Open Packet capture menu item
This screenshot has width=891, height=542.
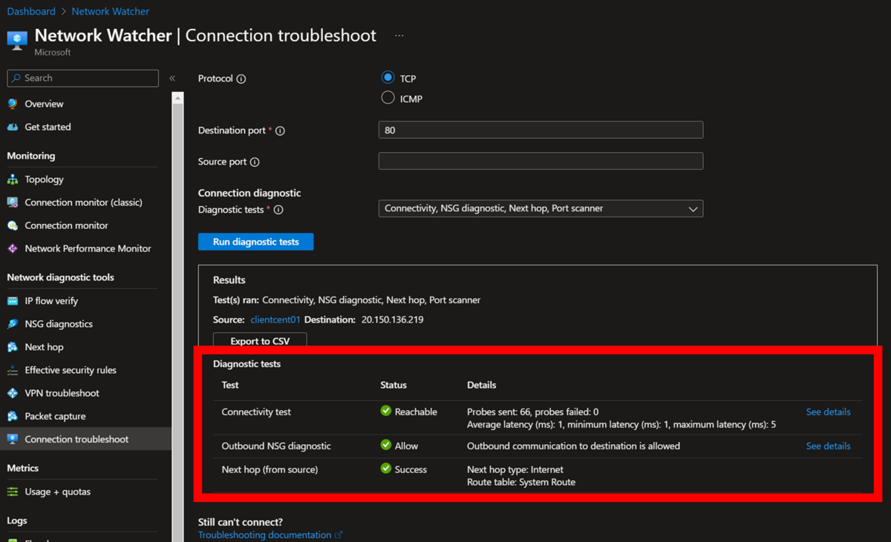(55, 416)
